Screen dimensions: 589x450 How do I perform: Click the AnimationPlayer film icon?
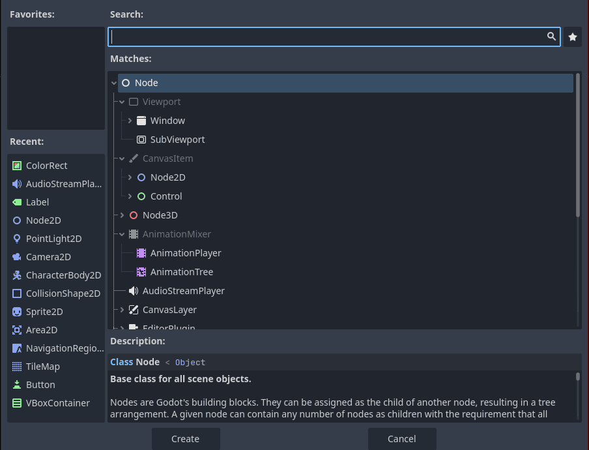(141, 253)
